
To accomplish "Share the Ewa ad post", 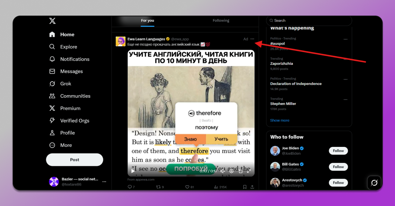I will coord(252,187).
